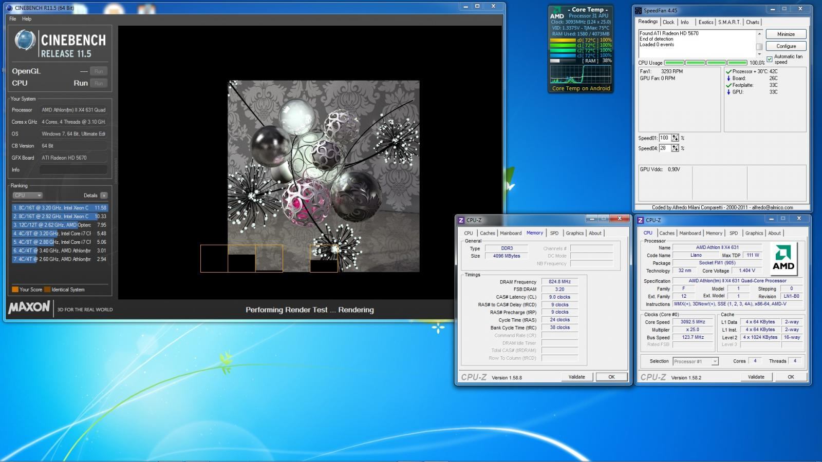Switch to the Readings tab in SpeedFan
Viewport: 822px width, 462px height.
point(648,22)
